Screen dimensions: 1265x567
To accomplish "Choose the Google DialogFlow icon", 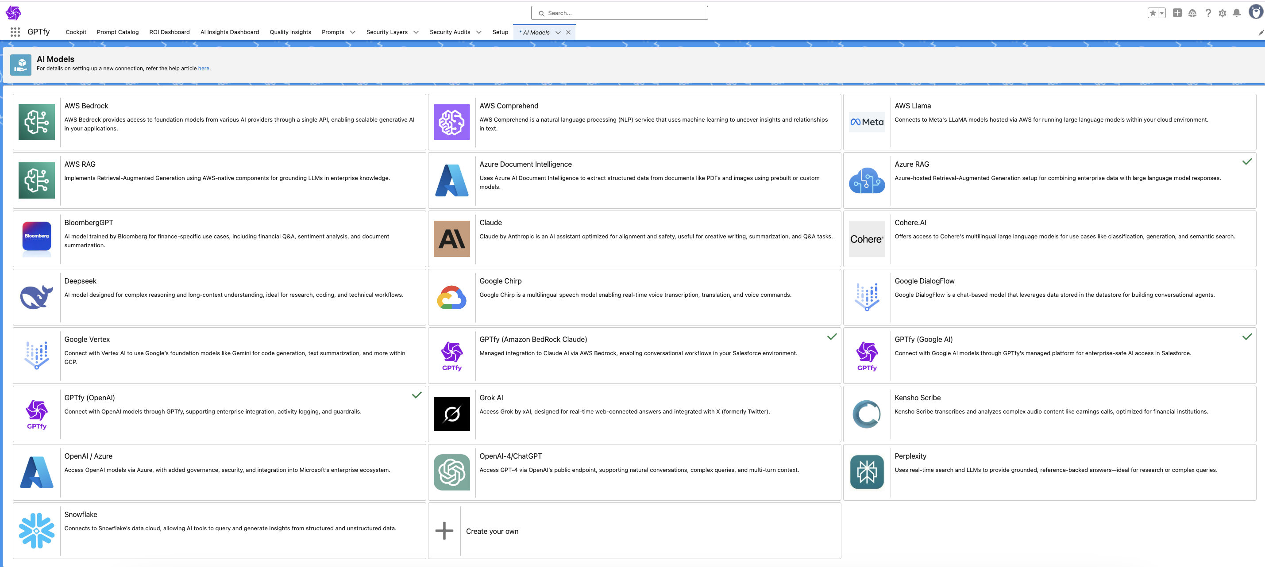I will tap(867, 297).
